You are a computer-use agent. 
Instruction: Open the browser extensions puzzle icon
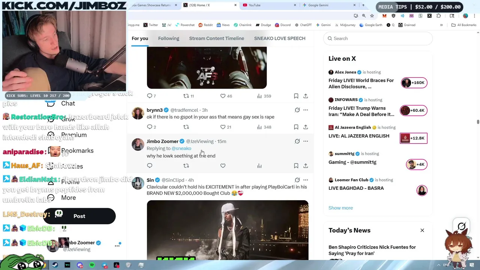pyautogui.click(x=438, y=16)
